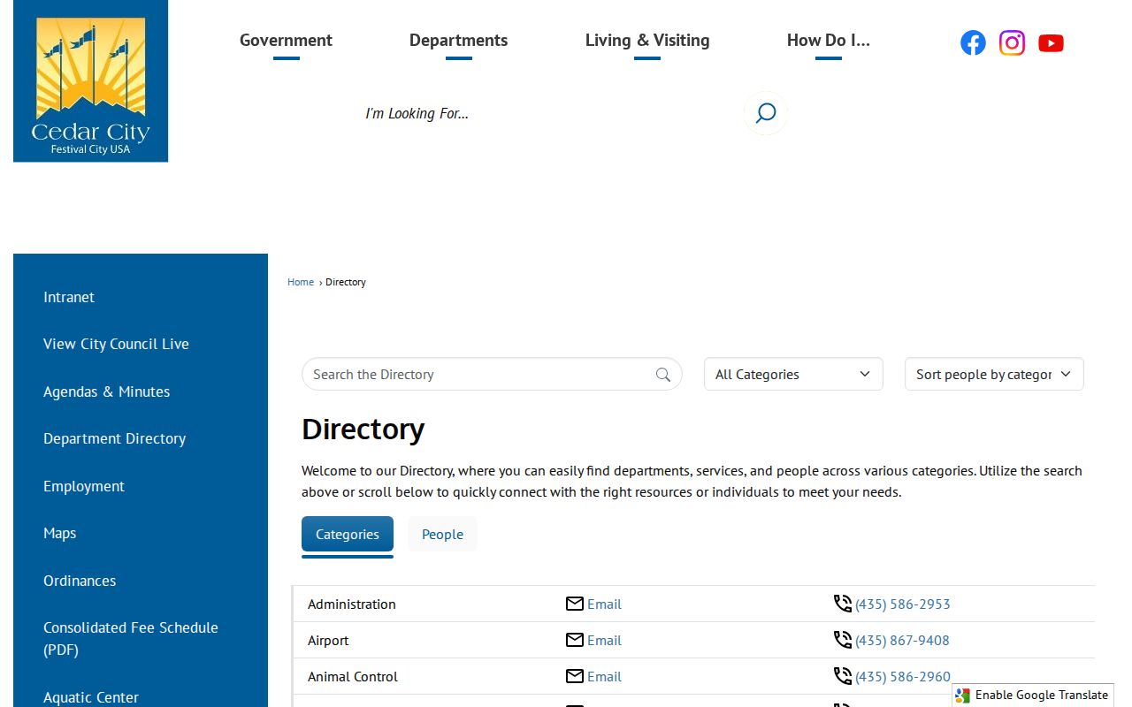Open the How Do I... menu
This screenshot has height=707, width=1132.
click(829, 41)
